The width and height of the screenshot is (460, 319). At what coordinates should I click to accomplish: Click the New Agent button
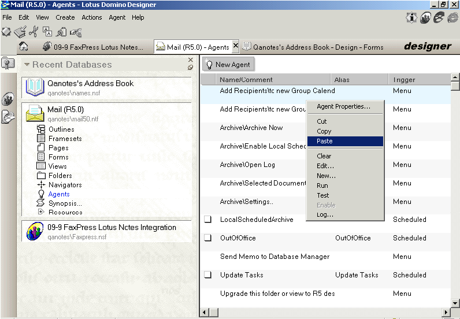pyautogui.click(x=228, y=65)
